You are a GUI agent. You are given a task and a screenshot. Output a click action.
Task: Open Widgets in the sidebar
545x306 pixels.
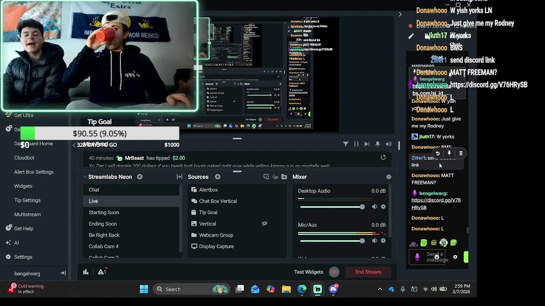point(23,186)
